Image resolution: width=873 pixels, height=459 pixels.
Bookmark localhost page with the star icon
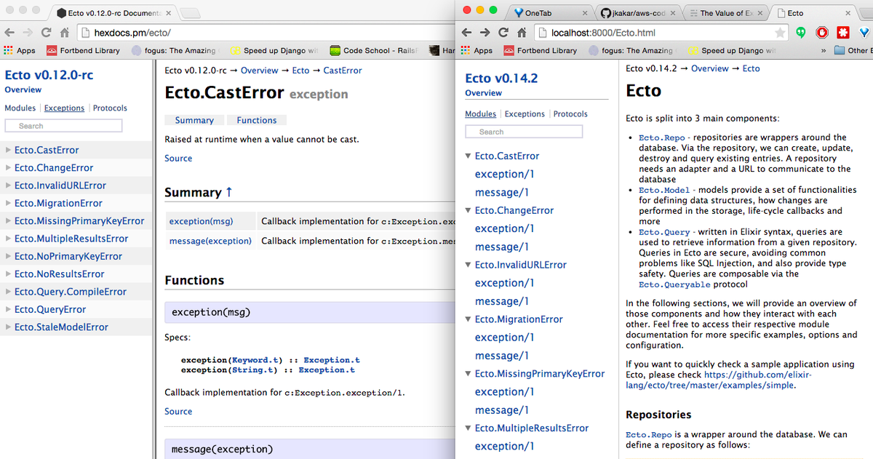780,33
